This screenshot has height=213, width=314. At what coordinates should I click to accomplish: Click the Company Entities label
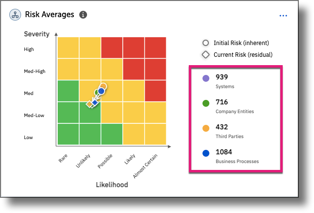pyautogui.click(x=235, y=112)
